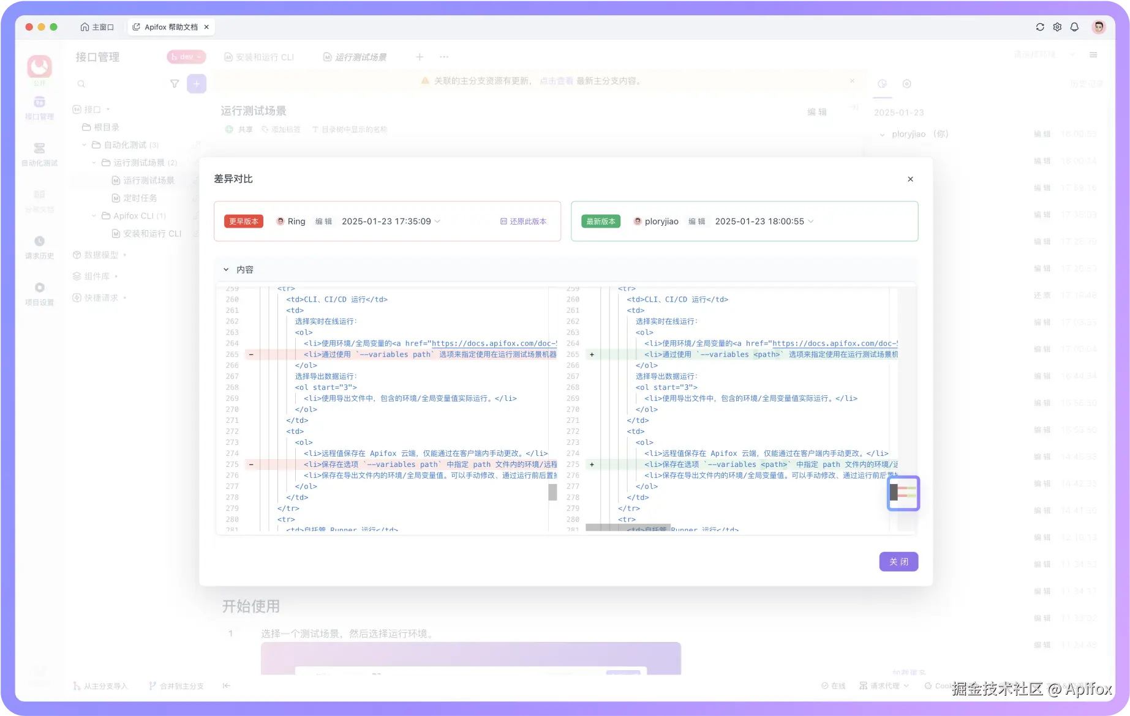Screen dimensions: 1130x716
Task: Collapse the Apifox CLI (1) folder
Action: tap(94, 216)
